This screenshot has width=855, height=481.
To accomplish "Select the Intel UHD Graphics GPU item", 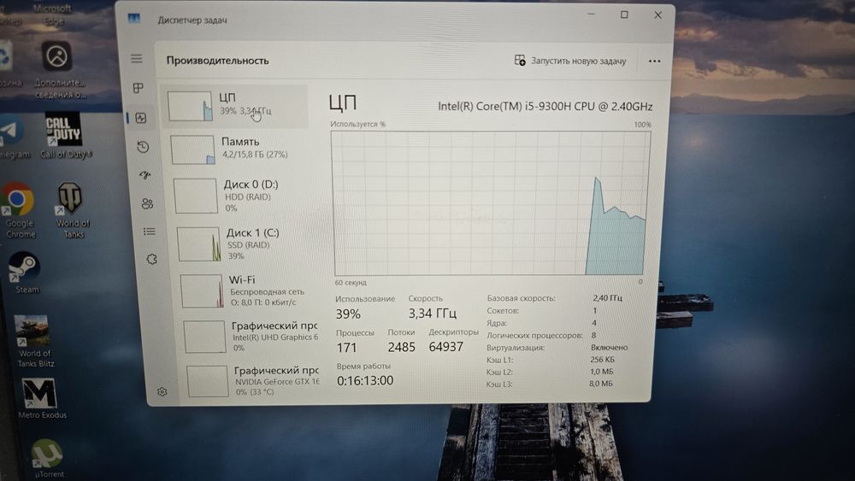I will tap(252, 336).
